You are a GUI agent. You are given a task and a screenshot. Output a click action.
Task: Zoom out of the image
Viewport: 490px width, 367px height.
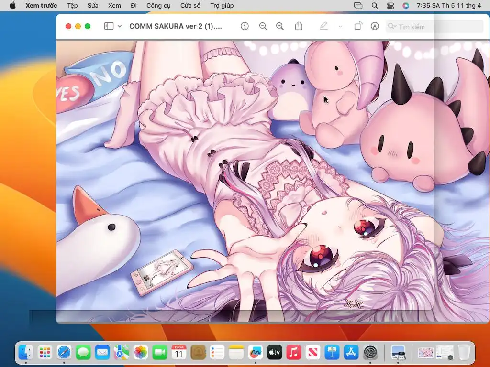pyautogui.click(x=263, y=26)
